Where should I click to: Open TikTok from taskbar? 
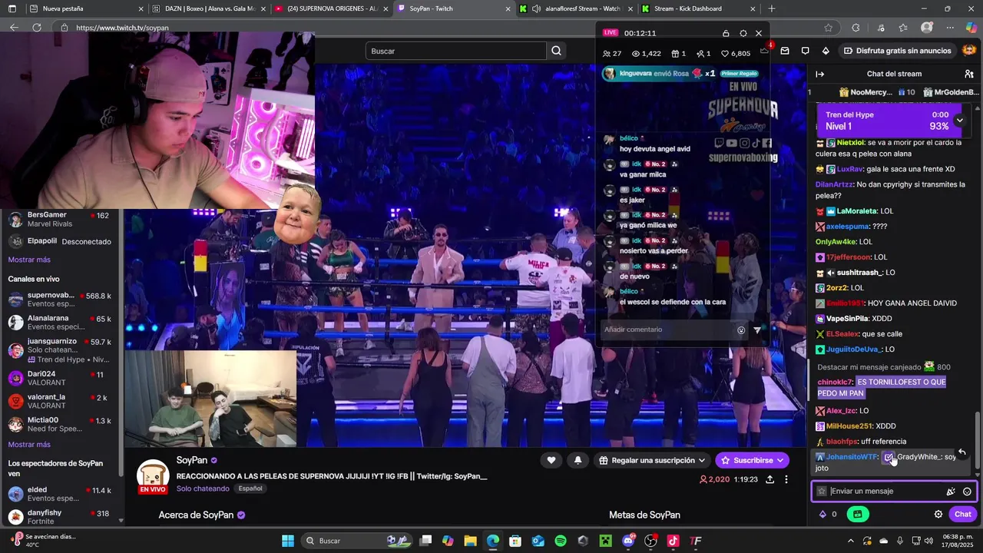[x=674, y=541]
